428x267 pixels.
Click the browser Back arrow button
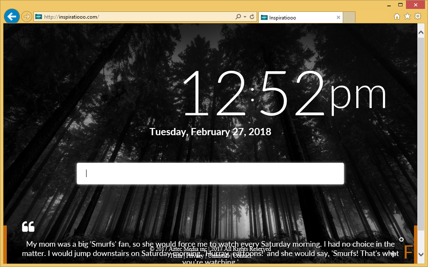(x=11, y=17)
